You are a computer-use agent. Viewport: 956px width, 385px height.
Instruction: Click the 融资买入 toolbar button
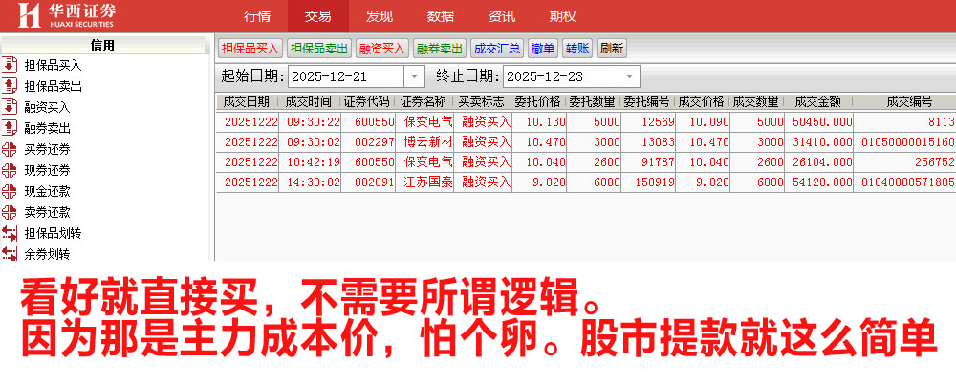[x=382, y=49]
